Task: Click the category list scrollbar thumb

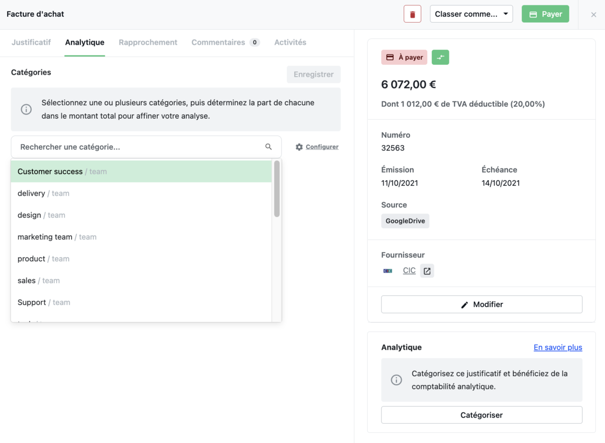Action: (x=277, y=189)
